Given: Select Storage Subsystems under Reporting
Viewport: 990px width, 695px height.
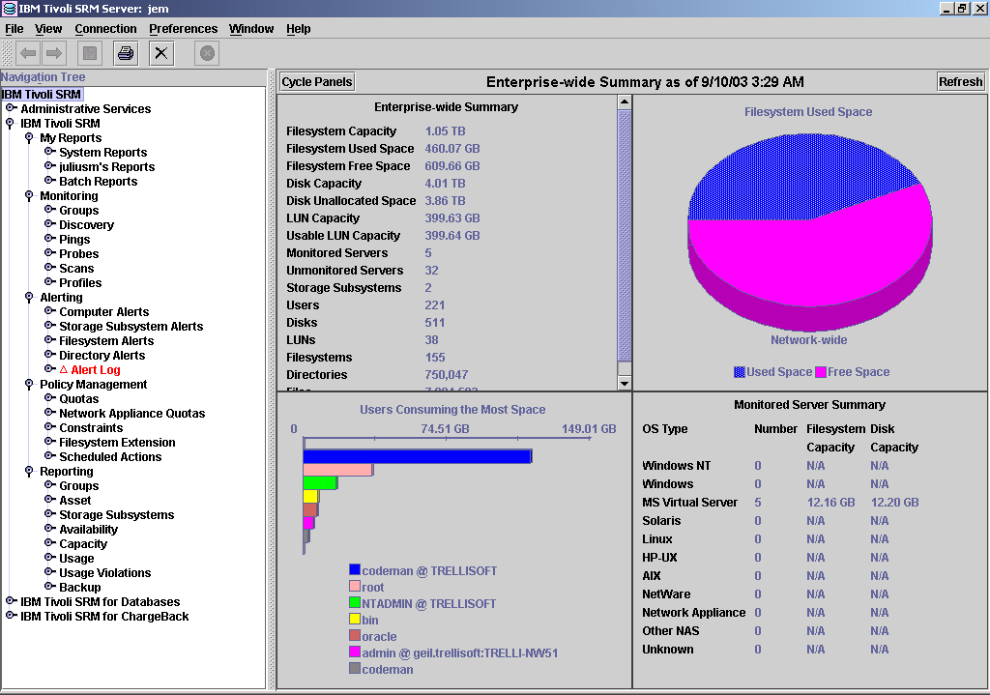Looking at the screenshot, I should point(117,515).
